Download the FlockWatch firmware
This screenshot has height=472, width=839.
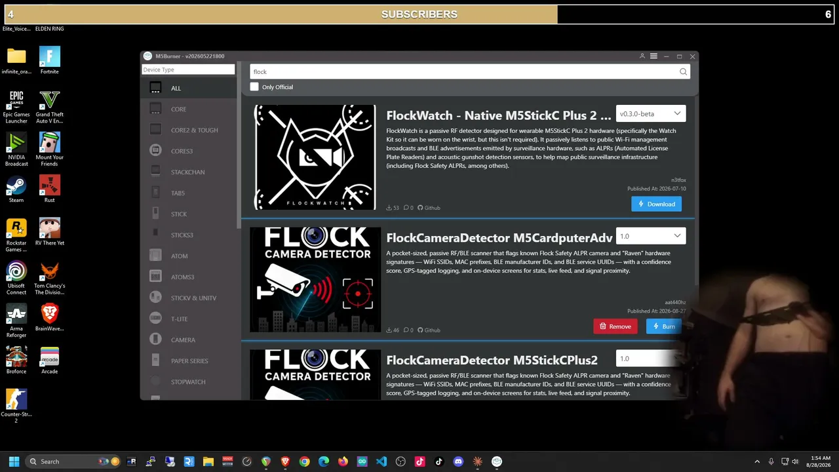click(657, 204)
